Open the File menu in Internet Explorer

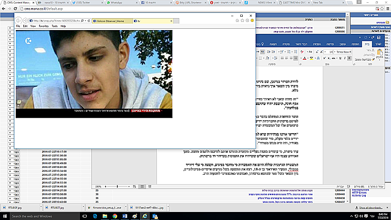[x=18, y=26]
